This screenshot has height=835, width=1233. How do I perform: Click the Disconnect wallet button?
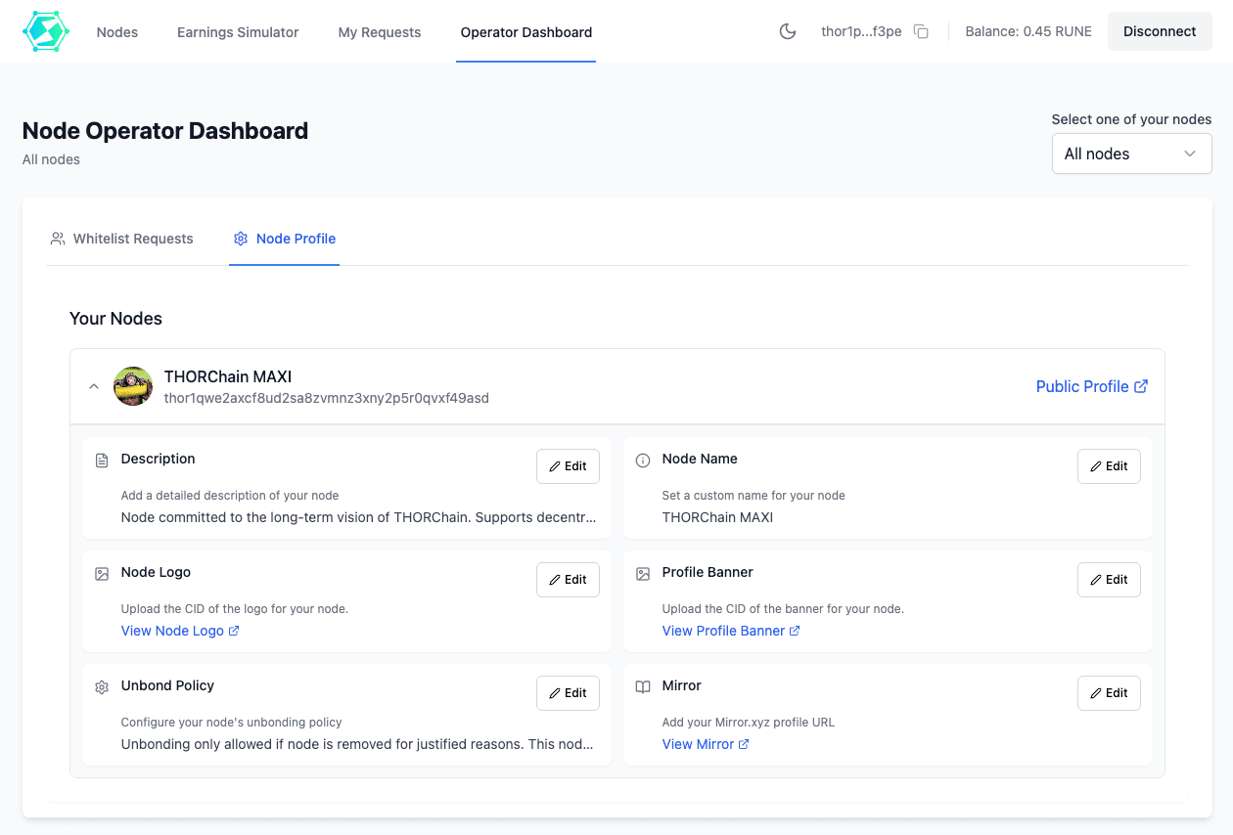coord(1160,31)
